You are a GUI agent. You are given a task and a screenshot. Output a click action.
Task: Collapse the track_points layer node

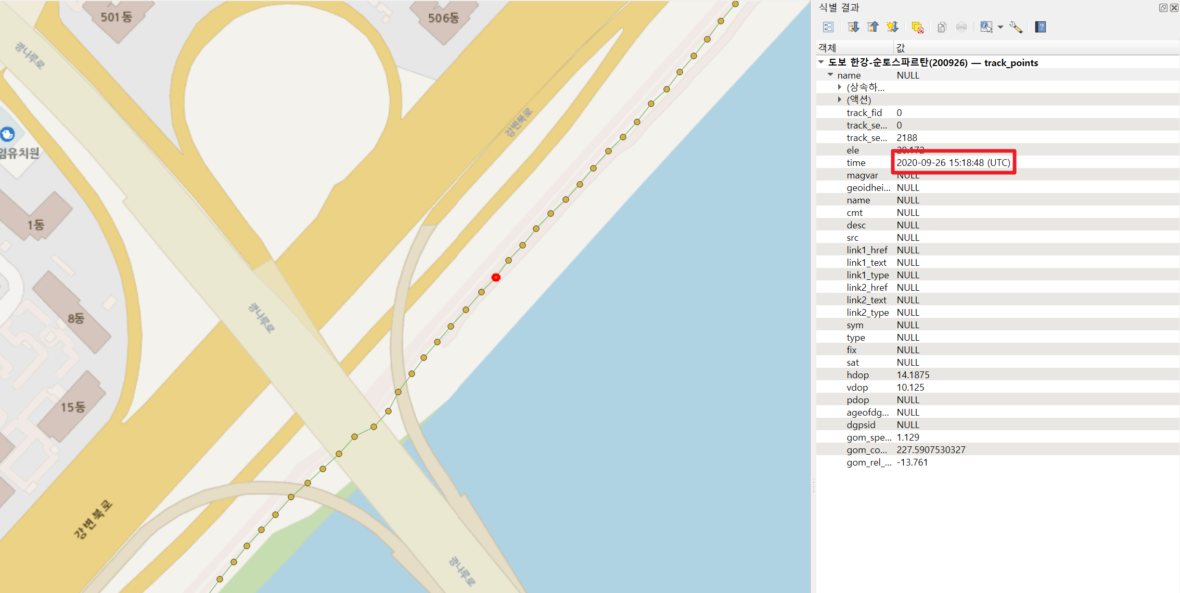[821, 62]
